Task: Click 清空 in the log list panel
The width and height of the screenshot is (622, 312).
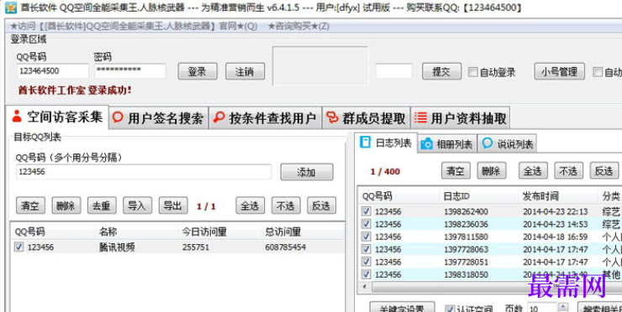Action: (x=456, y=170)
